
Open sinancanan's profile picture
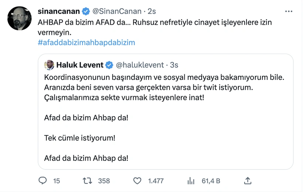click(x=20, y=18)
